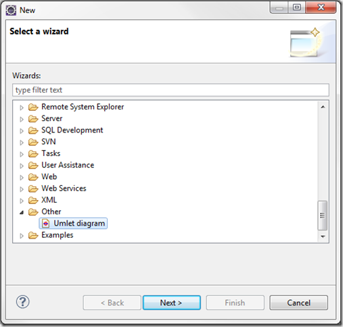Click the Web Services folder icon
This screenshot has width=343, height=327.
[33, 188]
